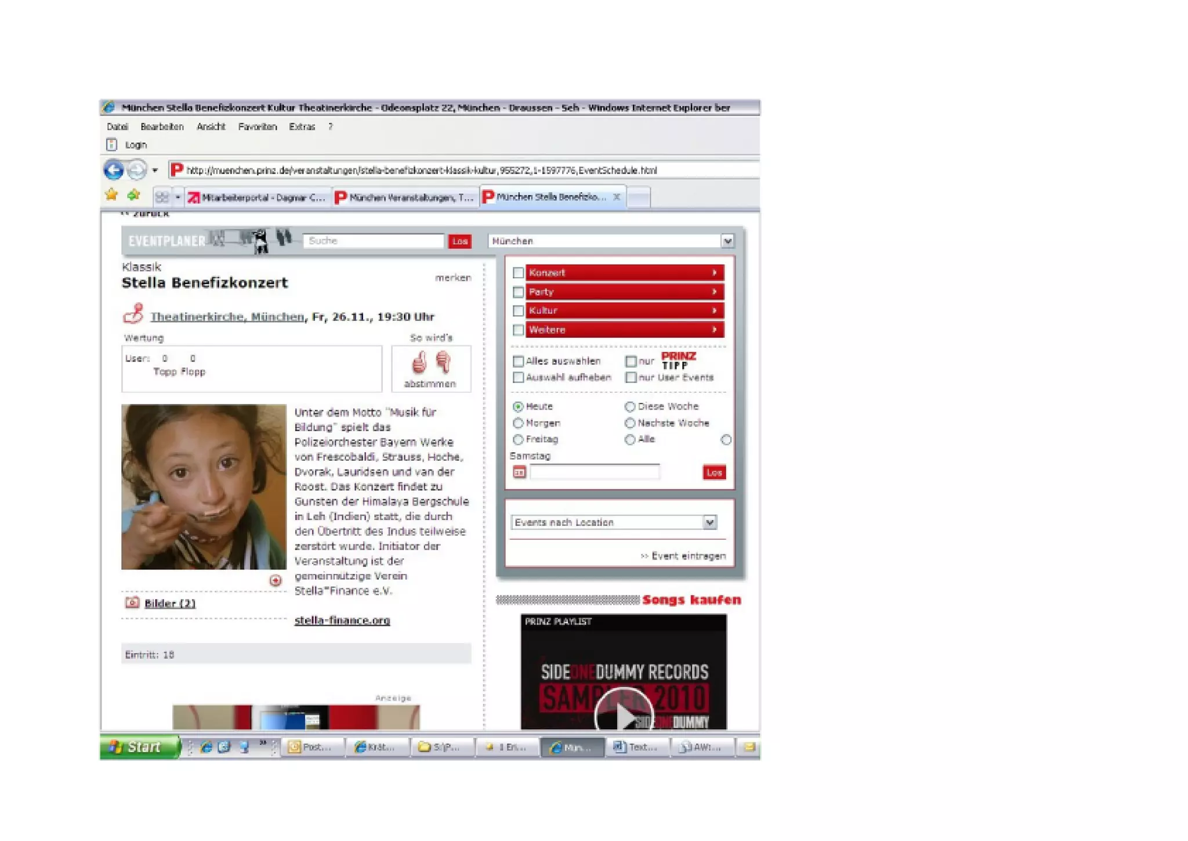Vote thumbs down for the event
The width and height of the screenshot is (1188, 841).
443,362
